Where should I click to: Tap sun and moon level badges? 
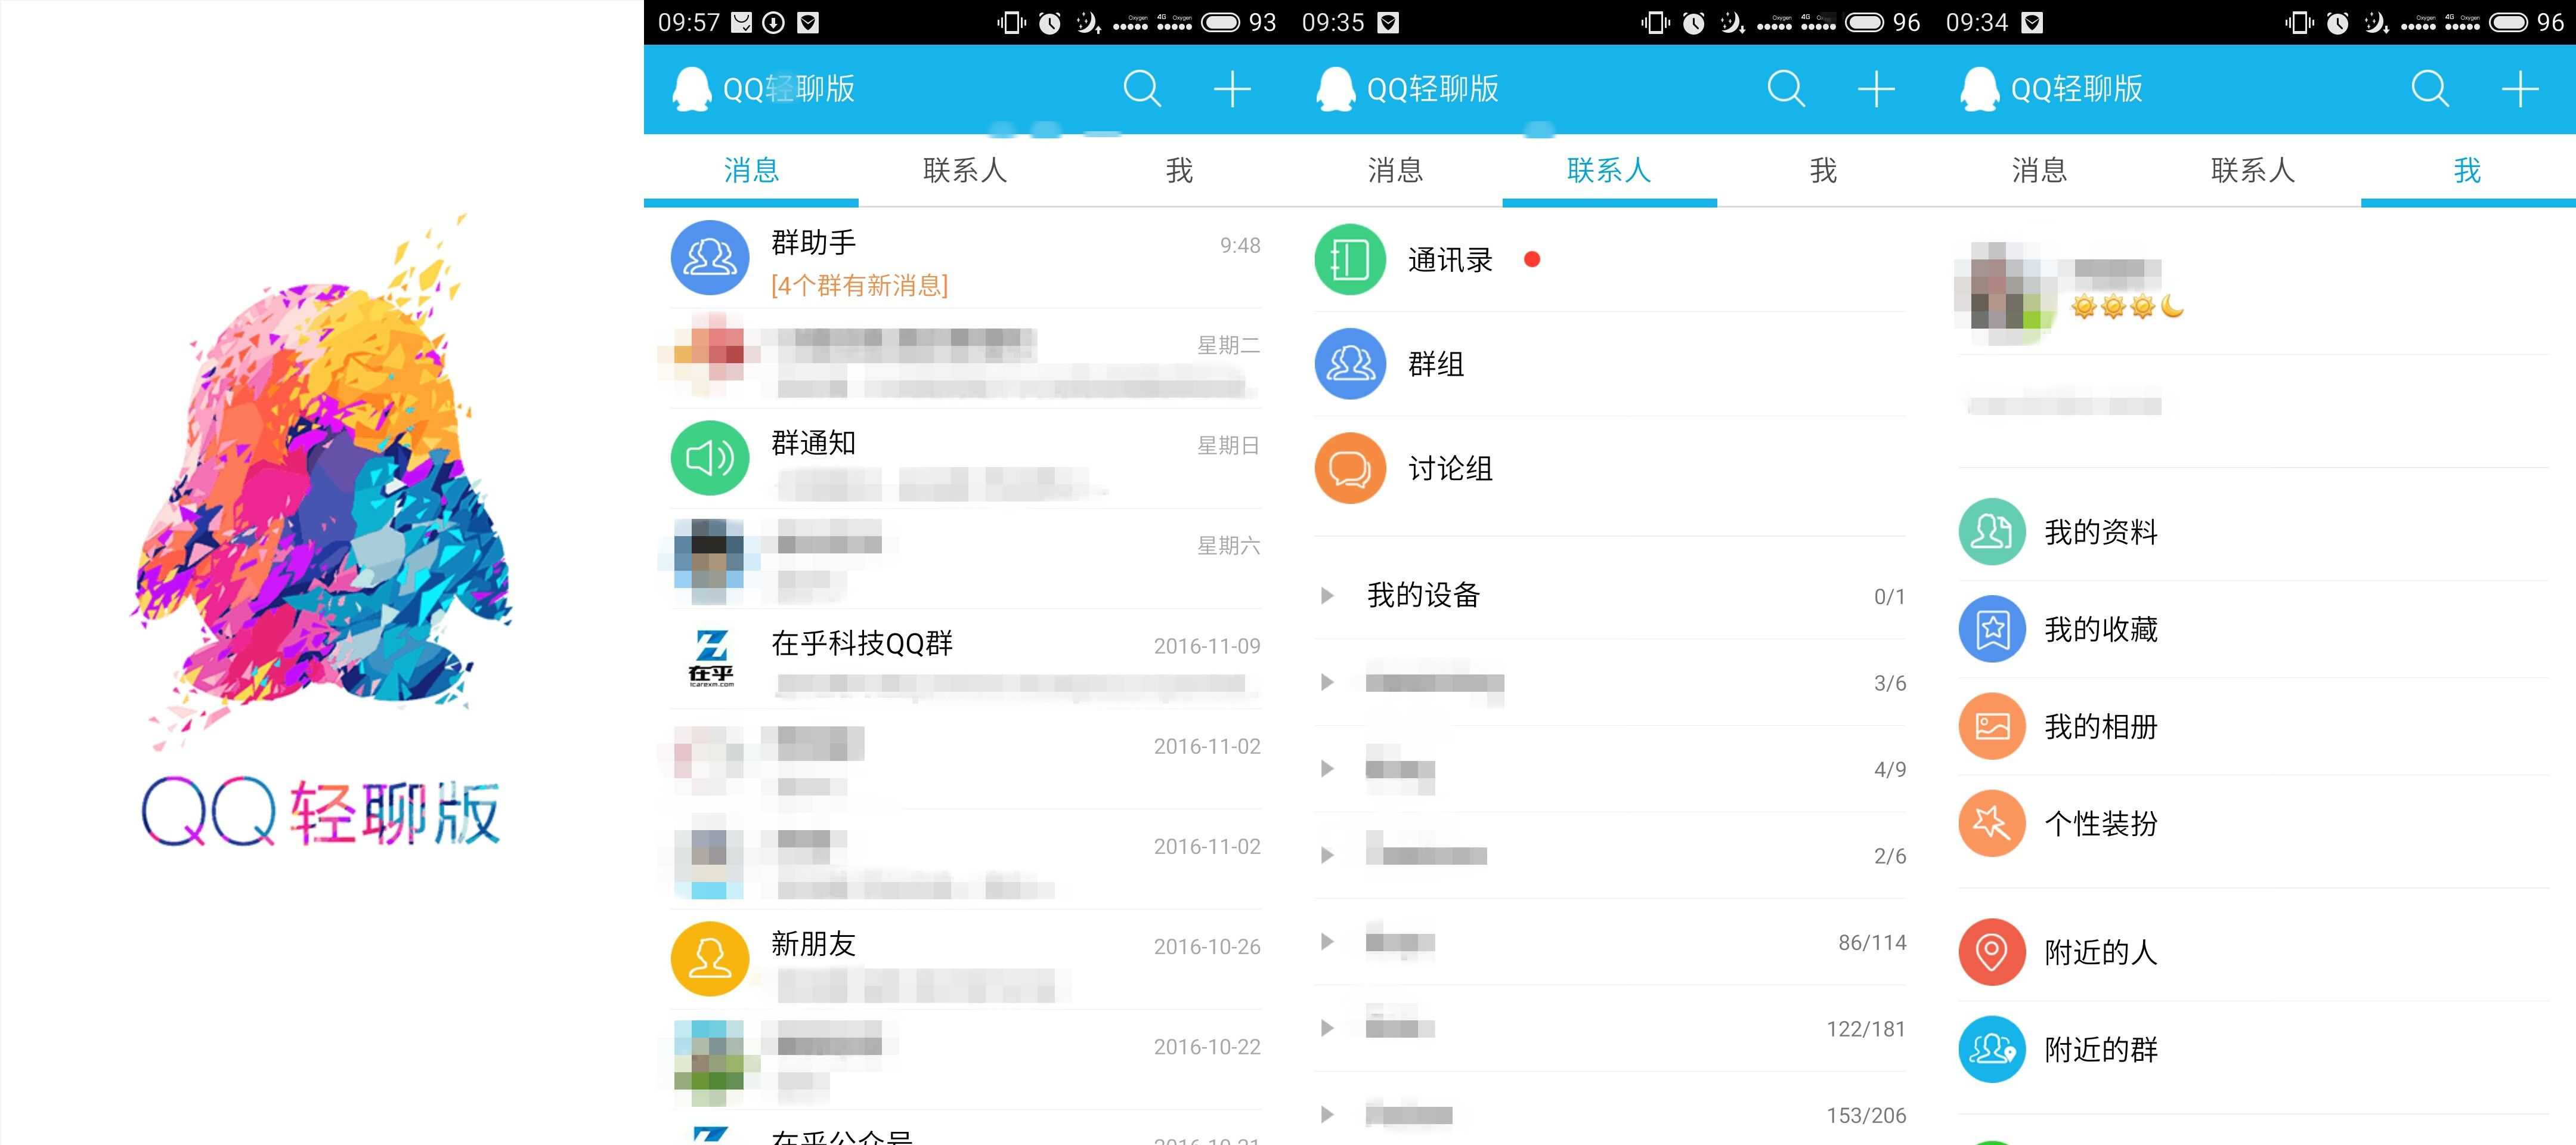pyautogui.click(x=2128, y=306)
